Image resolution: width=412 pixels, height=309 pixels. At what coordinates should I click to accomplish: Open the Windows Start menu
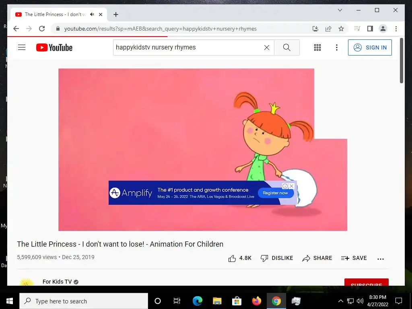click(10, 301)
